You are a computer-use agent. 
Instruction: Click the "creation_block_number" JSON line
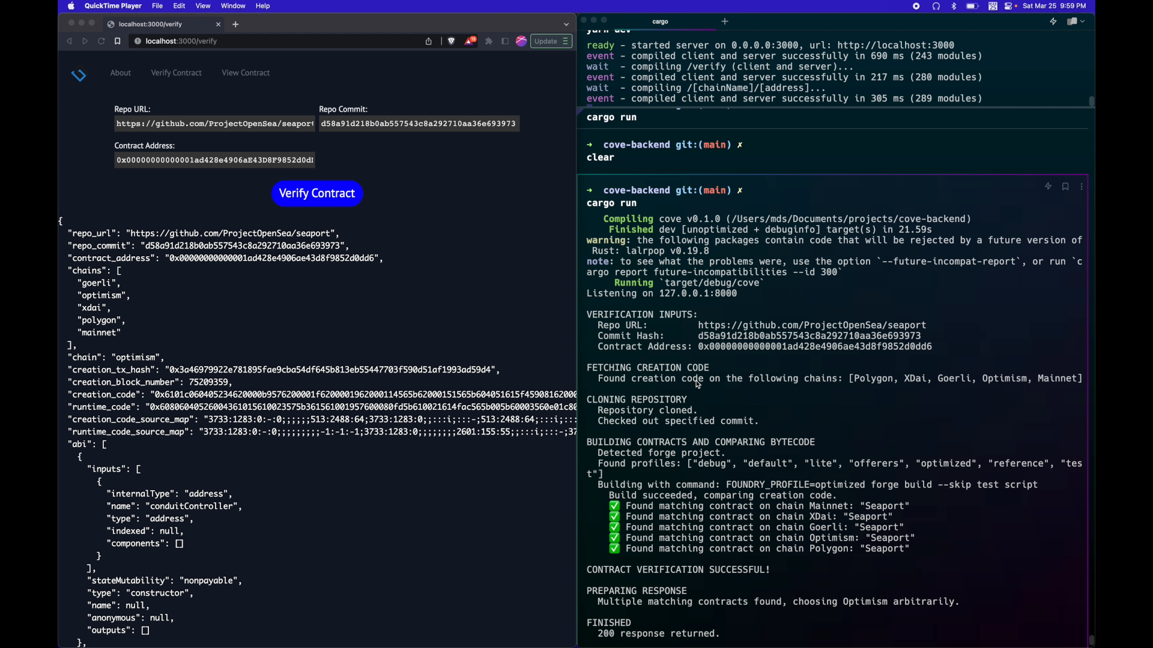150,382
